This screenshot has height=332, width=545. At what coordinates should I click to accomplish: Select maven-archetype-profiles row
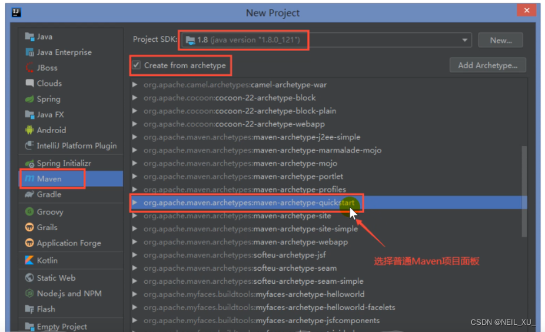tap(329, 190)
